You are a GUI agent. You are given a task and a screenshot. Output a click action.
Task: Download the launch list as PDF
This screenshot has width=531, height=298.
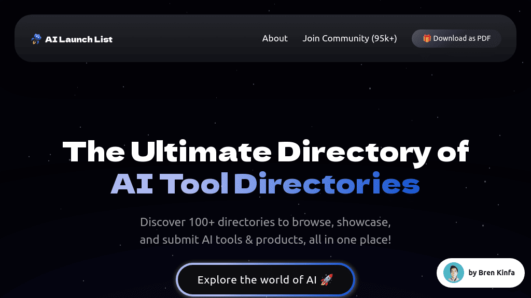coord(456,38)
